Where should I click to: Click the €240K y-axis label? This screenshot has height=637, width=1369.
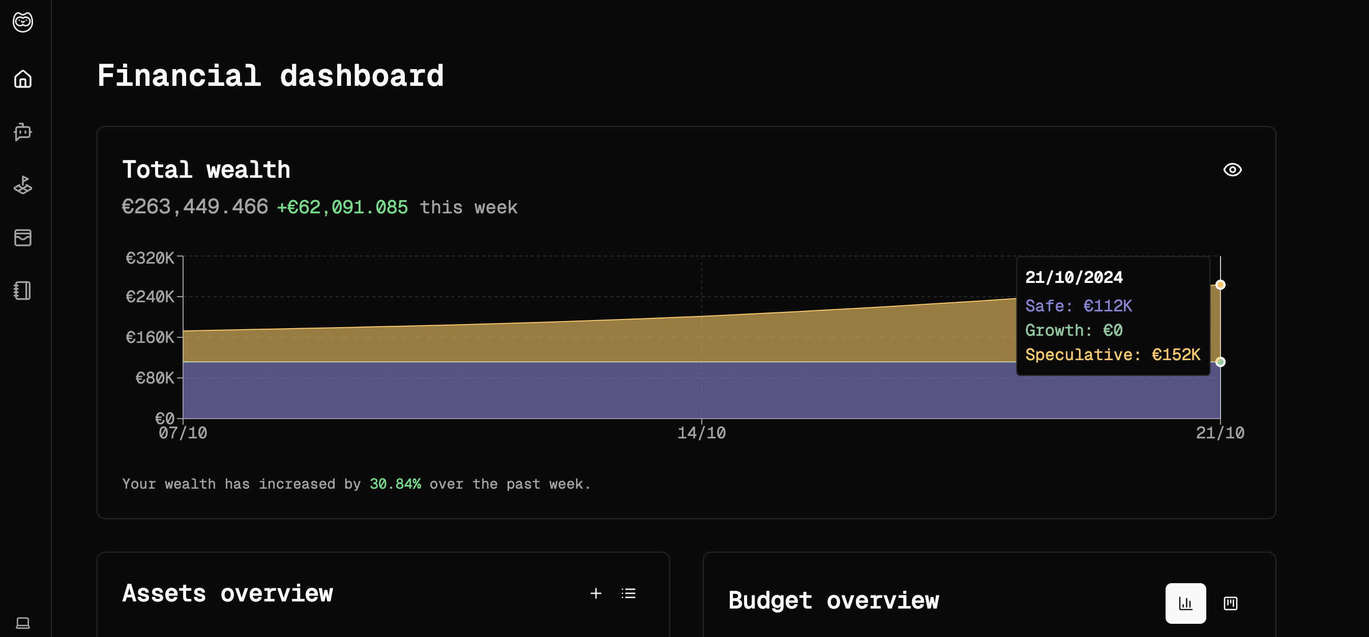tap(150, 297)
